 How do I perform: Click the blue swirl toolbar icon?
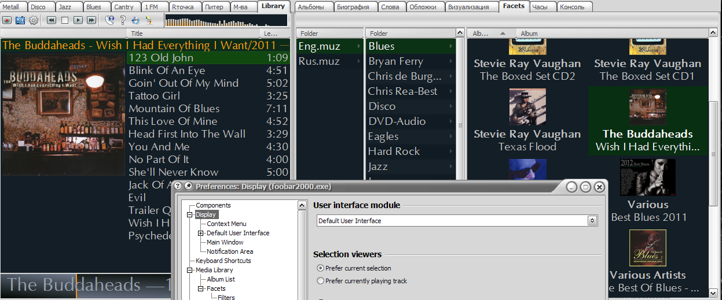coord(135,20)
